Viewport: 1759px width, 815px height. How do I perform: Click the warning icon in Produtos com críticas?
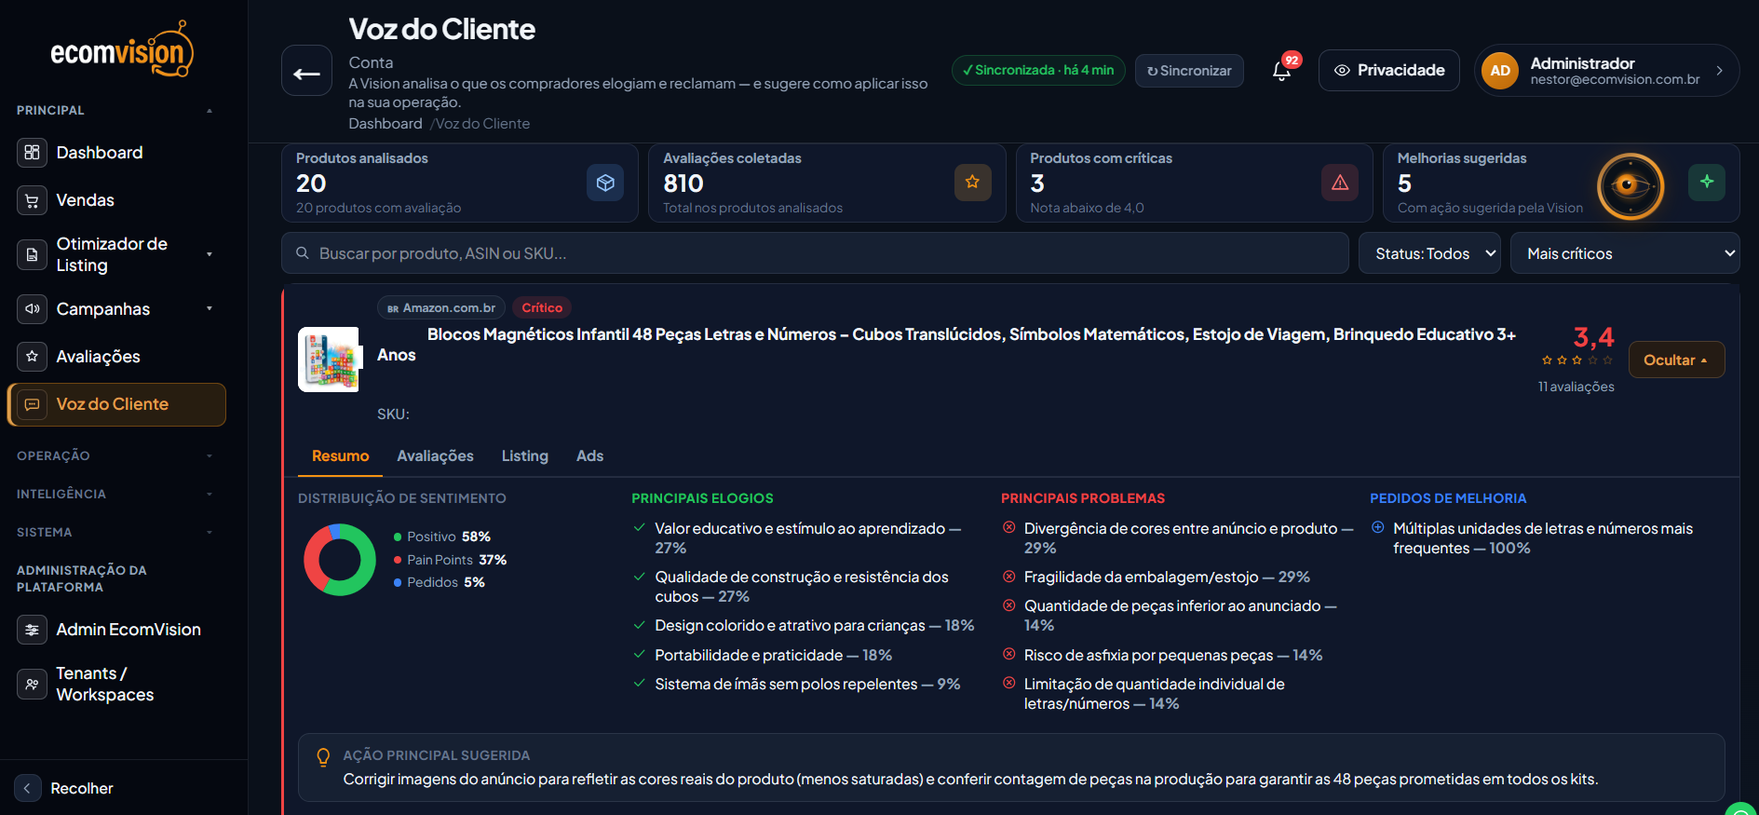[x=1339, y=183]
